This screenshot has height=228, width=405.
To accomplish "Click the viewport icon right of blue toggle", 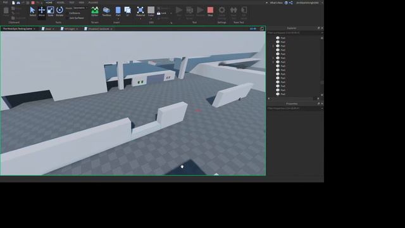I will (x=261, y=28).
